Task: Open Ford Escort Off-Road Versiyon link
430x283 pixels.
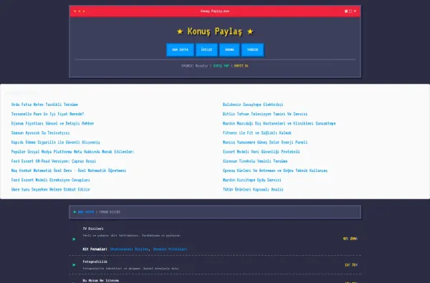Action: coord(54,161)
